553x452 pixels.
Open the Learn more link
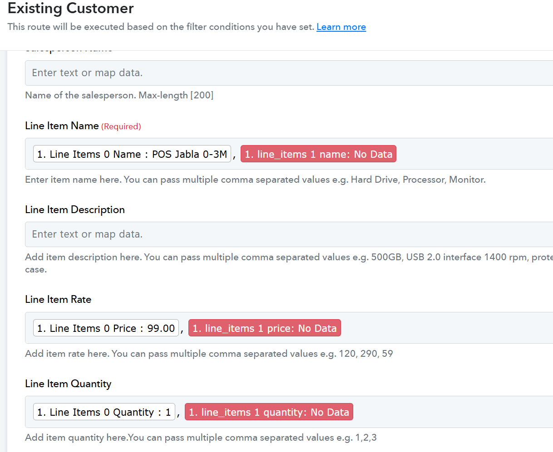341,27
